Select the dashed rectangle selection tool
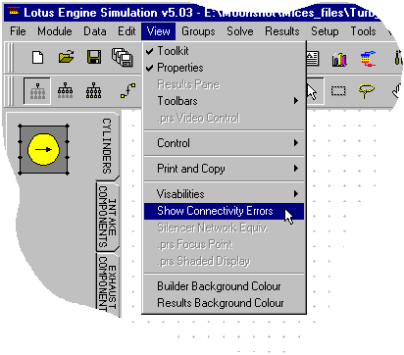Image resolution: width=404 pixels, height=355 pixels. click(x=338, y=90)
